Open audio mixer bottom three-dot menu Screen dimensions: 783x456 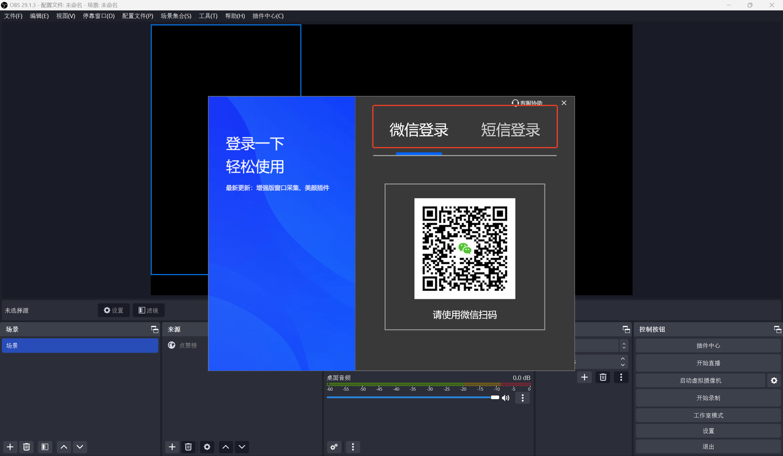[352, 447]
